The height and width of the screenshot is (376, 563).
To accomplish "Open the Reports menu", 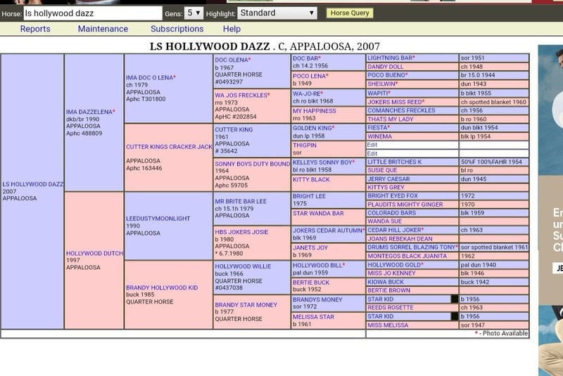I will [35, 29].
